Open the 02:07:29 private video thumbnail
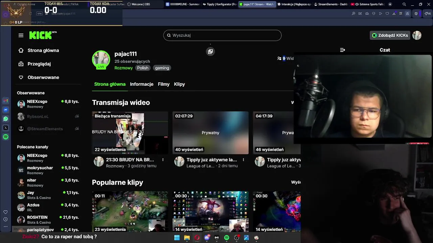433x243 pixels. pos(210,133)
